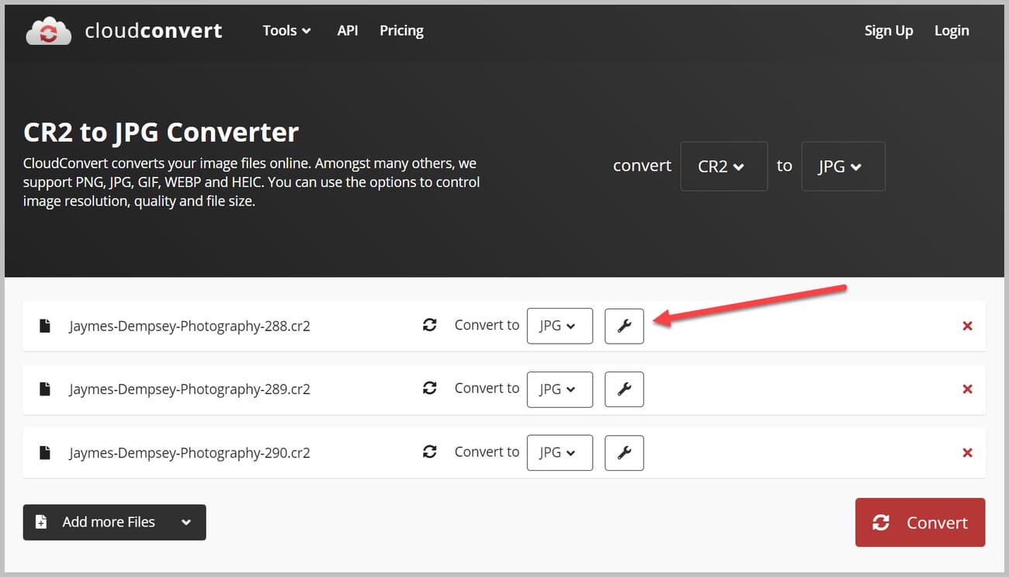Expand the CR2 source format dropdown
1009x577 pixels.
(723, 166)
